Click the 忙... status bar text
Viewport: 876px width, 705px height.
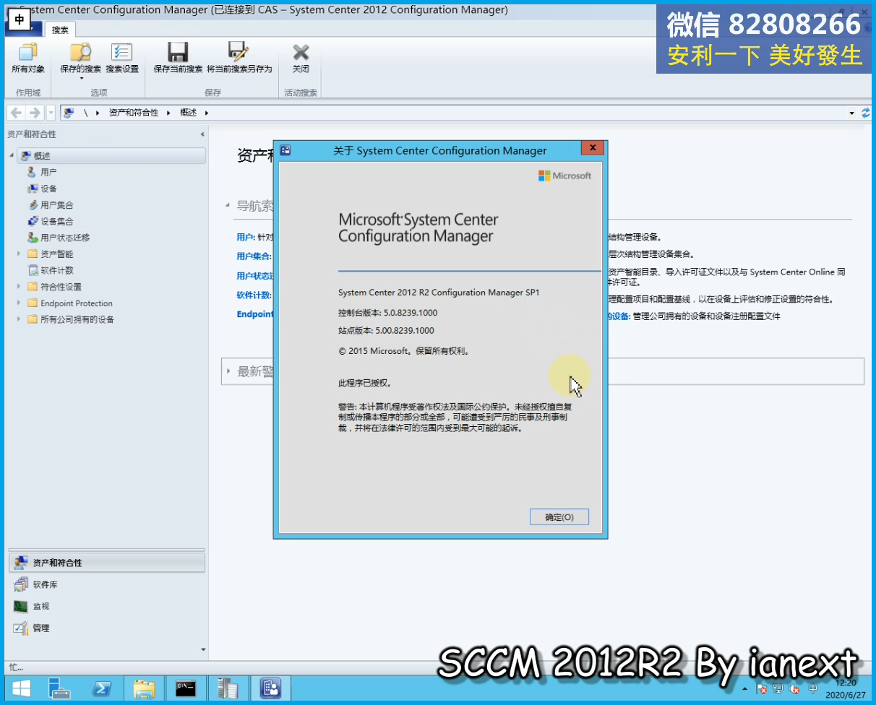tap(16, 667)
